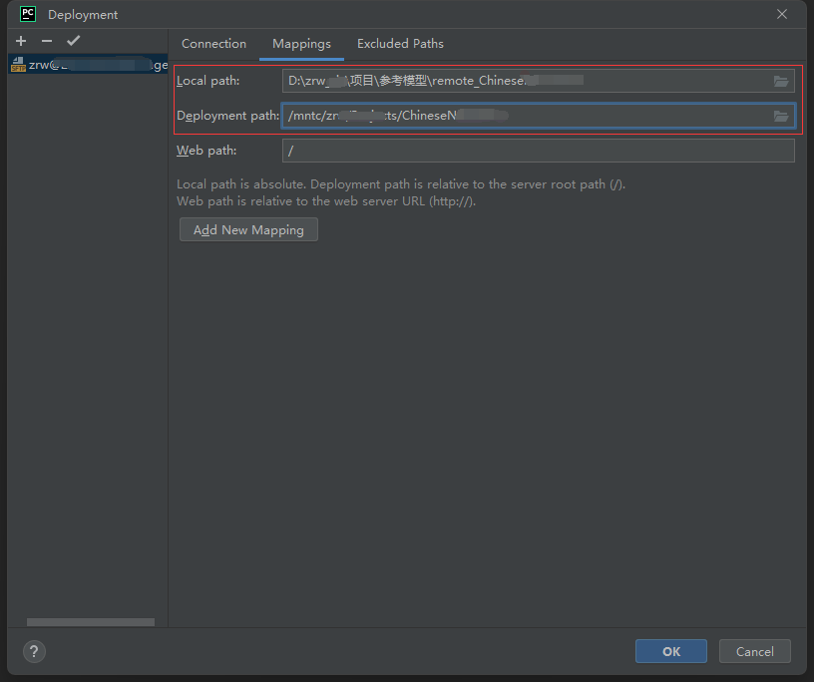Image resolution: width=814 pixels, height=682 pixels.
Task: Click the Web path input field
Action: pyautogui.click(x=538, y=151)
